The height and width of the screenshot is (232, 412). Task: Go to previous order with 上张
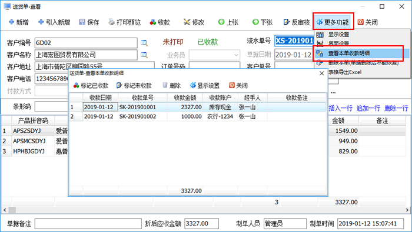(228, 22)
